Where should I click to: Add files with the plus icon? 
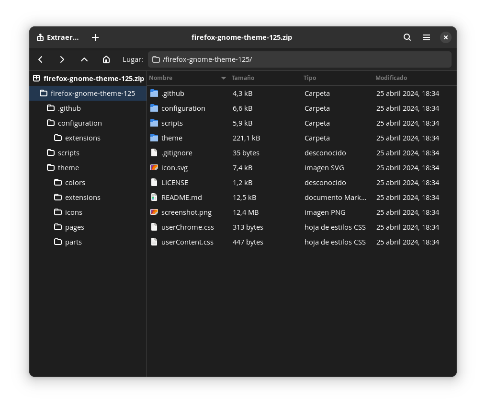click(x=95, y=37)
